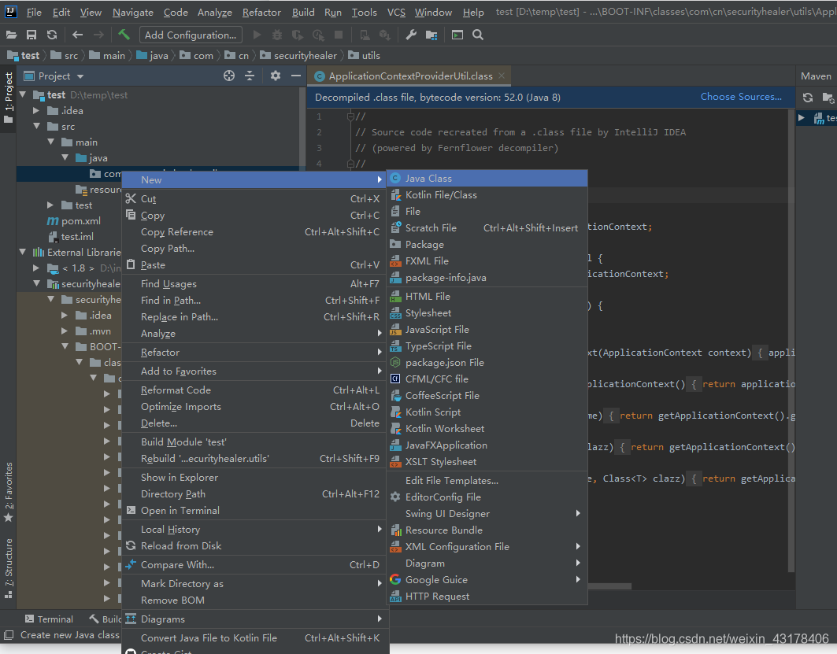Select JavaScript File menu entry
The image size is (837, 654).
(x=487, y=329)
